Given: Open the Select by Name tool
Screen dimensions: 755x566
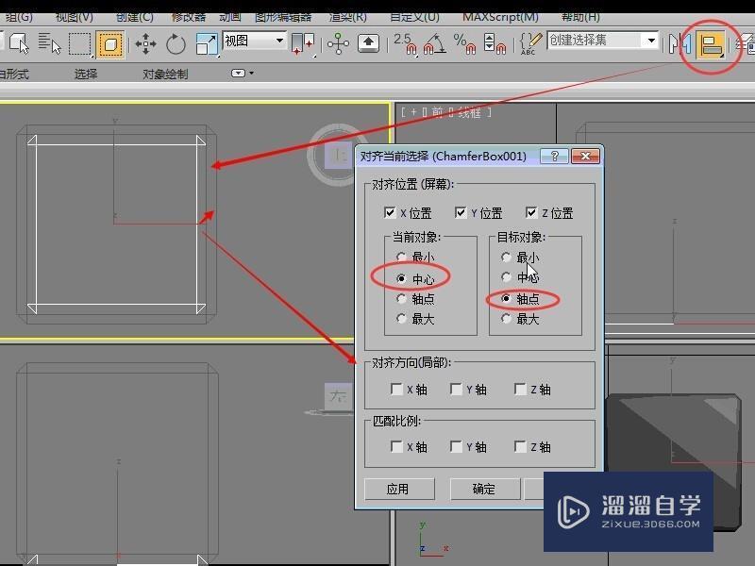Looking at the screenshot, I should (49, 43).
